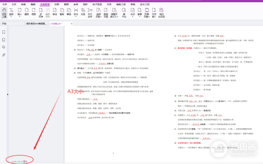
Task: Switch to the 电子签章 (E-signature) ribbon tab
Action: (x=97, y=4)
